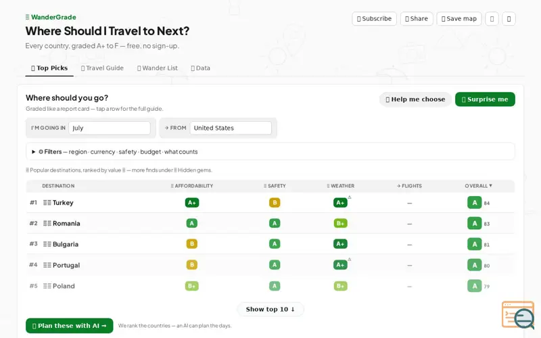Sort by the Destination column header

58,186
